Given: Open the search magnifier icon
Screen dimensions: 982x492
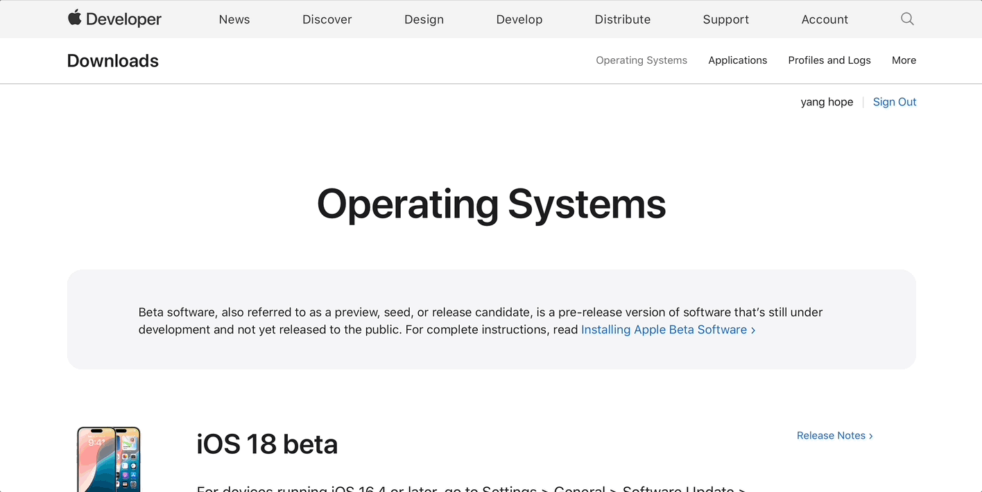Looking at the screenshot, I should point(907,19).
